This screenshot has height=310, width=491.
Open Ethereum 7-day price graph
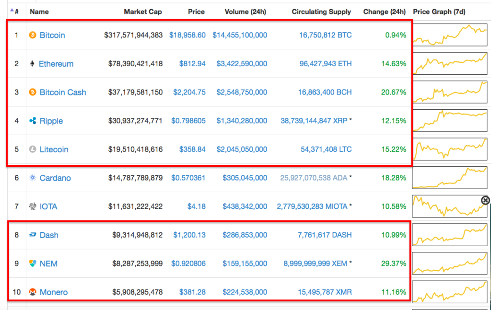[450, 64]
